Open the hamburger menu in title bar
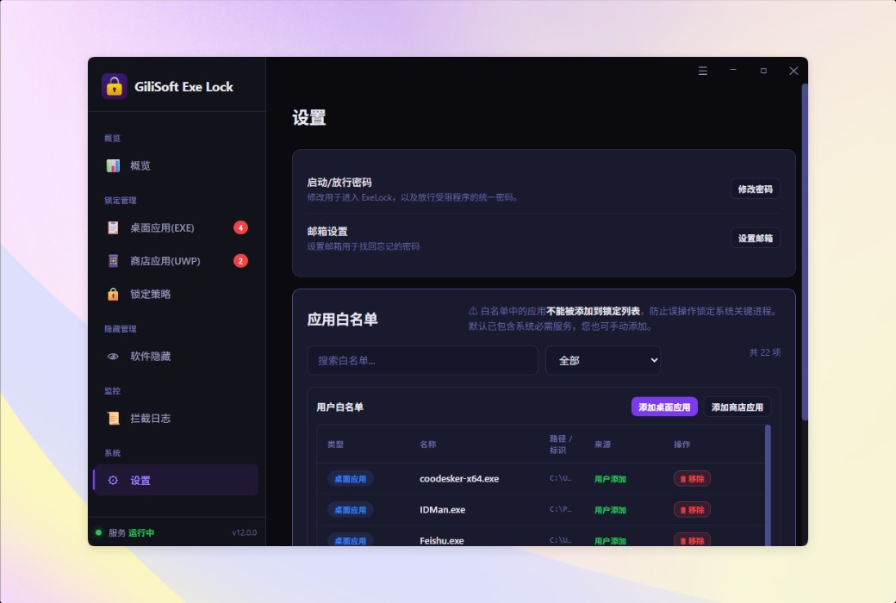Image resolution: width=896 pixels, height=603 pixels. coord(703,71)
